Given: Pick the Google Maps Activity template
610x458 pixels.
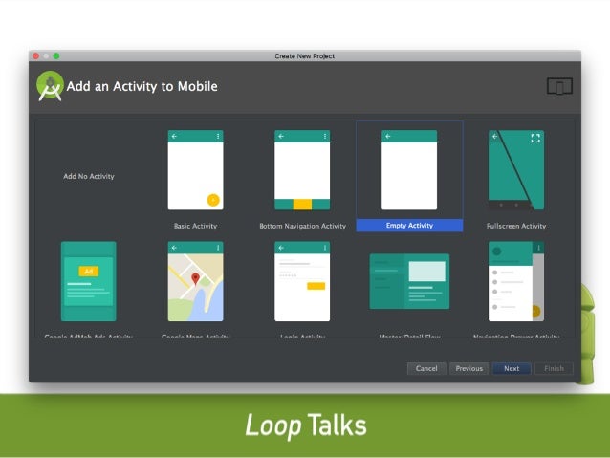Looking at the screenshot, I should tap(196, 281).
